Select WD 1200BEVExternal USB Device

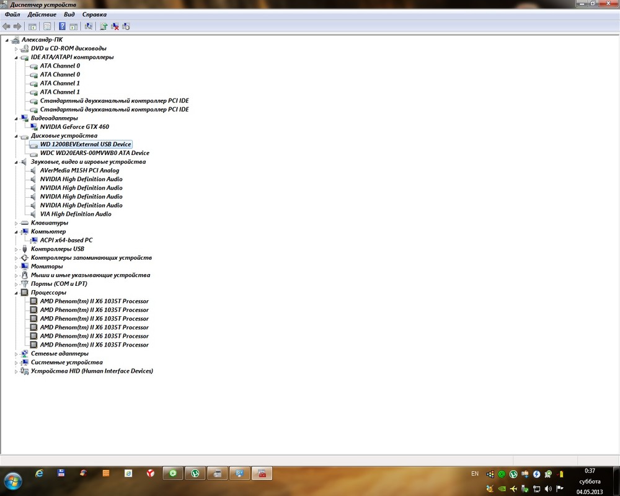pos(86,144)
